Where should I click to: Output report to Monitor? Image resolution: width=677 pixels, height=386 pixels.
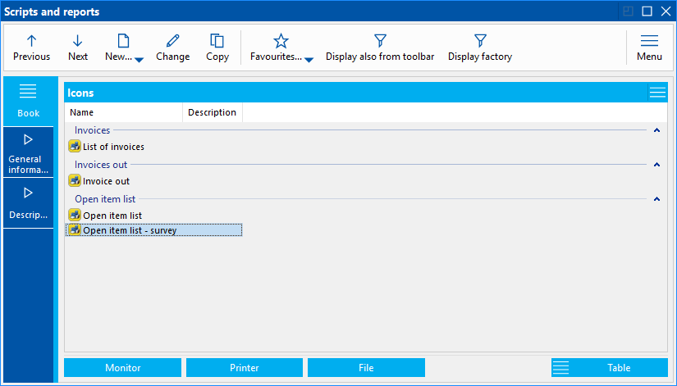click(x=122, y=368)
